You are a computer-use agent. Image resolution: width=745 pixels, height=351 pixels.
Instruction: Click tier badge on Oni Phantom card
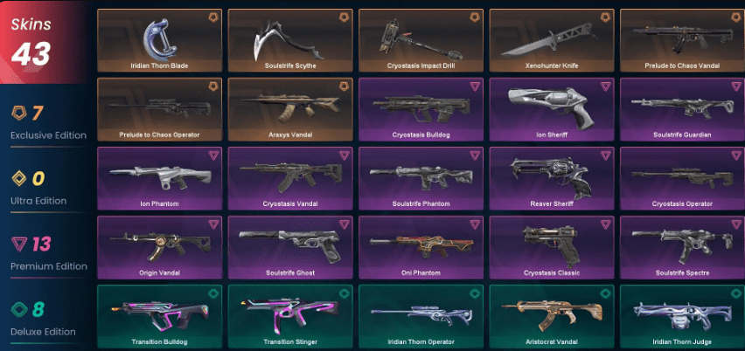[475, 224]
